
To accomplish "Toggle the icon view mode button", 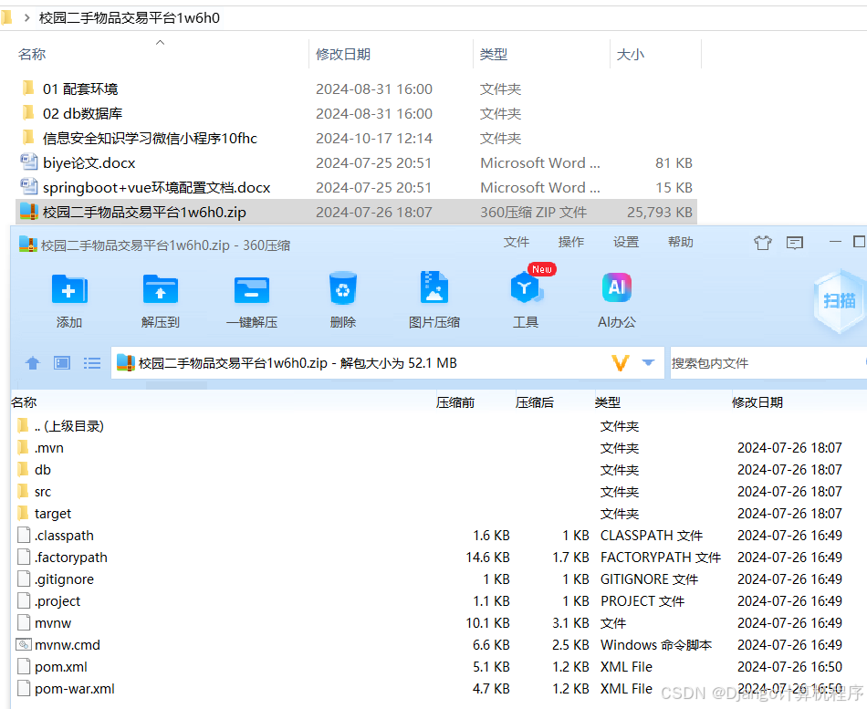I will click(61, 362).
